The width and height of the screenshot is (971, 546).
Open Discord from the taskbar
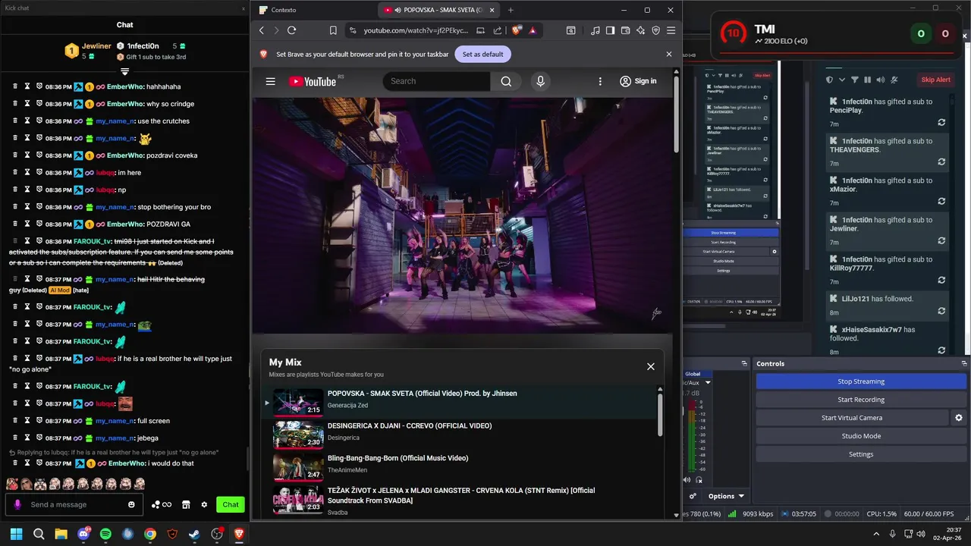83,534
